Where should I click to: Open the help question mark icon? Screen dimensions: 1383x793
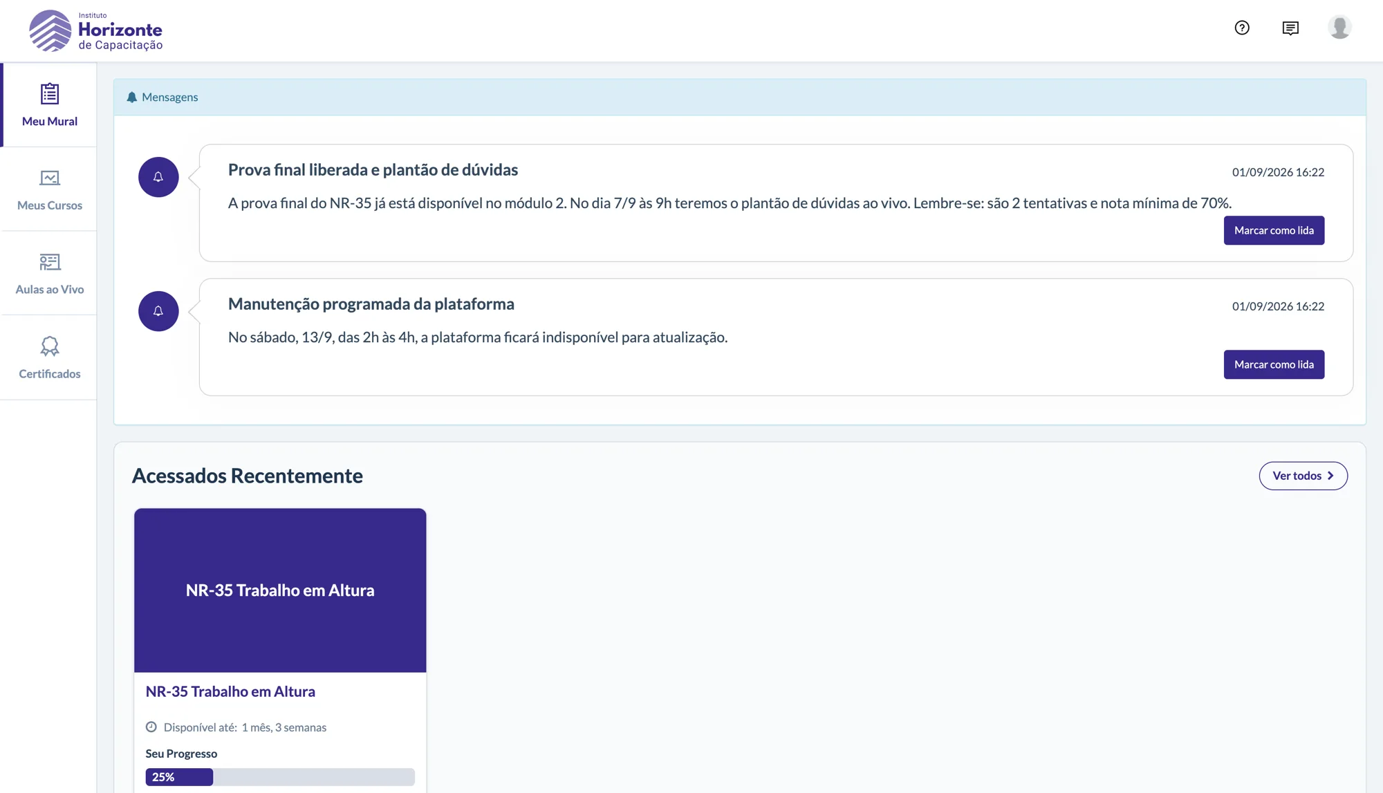(1242, 28)
